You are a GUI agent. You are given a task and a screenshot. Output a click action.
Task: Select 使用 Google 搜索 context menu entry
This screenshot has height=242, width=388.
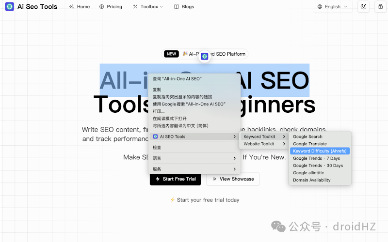195,104
